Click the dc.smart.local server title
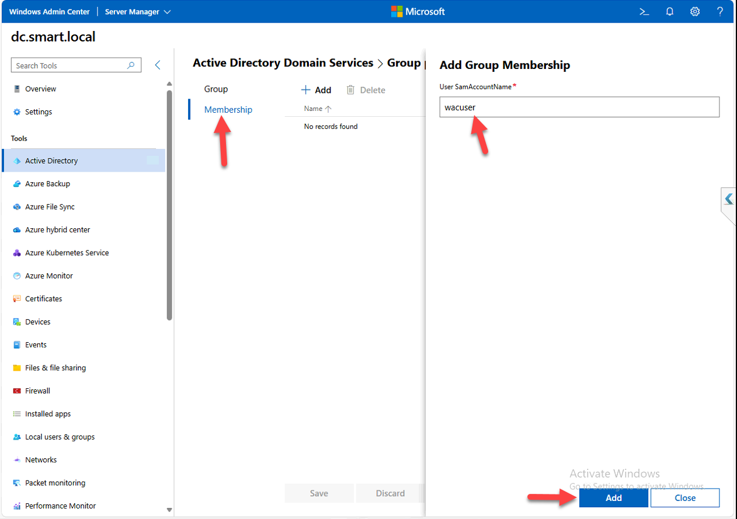 53,37
